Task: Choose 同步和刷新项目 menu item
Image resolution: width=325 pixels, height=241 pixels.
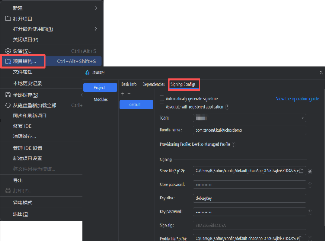Action: (42, 116)
